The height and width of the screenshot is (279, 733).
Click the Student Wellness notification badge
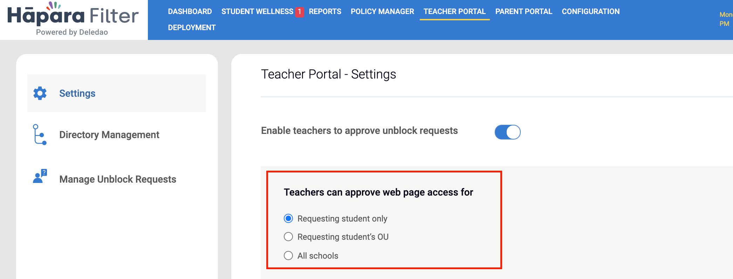(x=299, y=12)
